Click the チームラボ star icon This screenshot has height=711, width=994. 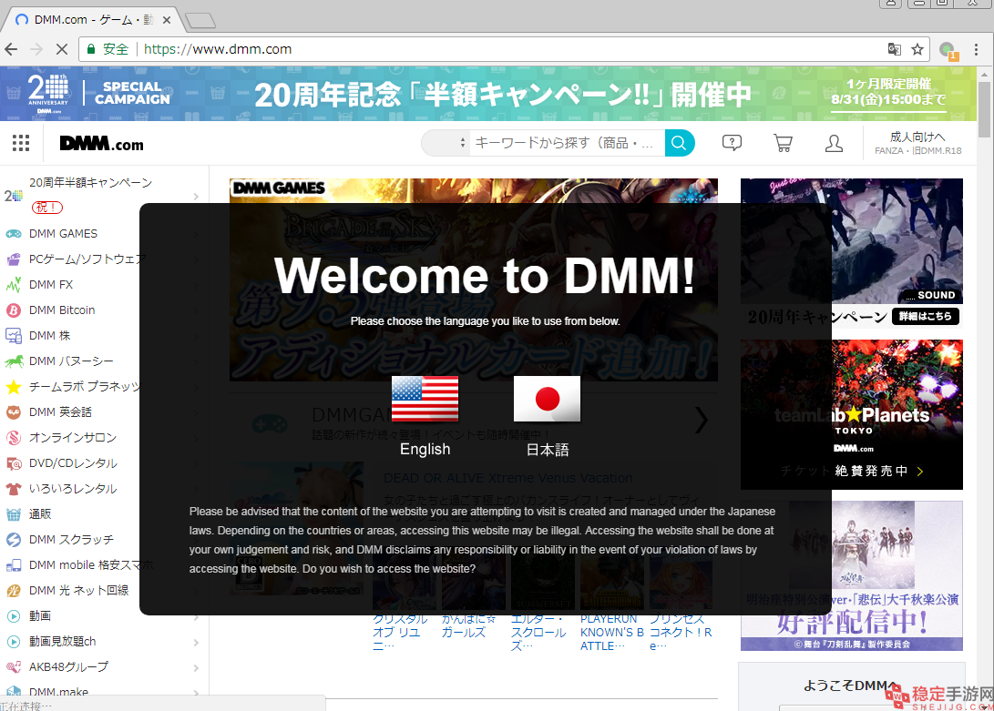14,387
